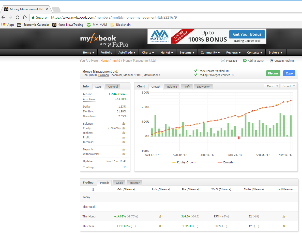Viewport: 302px width, 234px height.
Task: Click the red negative bar on the chart
Action: pos(239,138)
